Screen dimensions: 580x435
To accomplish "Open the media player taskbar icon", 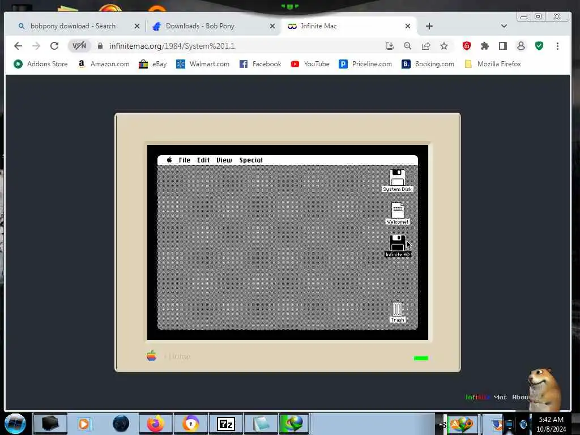I will pos(85,424).
